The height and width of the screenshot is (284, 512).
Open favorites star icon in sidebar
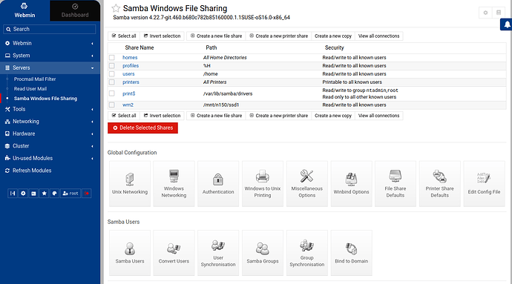tap(44, 194)
